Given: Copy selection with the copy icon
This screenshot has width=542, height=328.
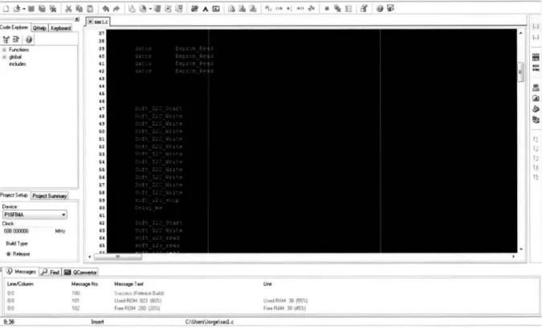Looking at the screenshot, I should (79, 9).
